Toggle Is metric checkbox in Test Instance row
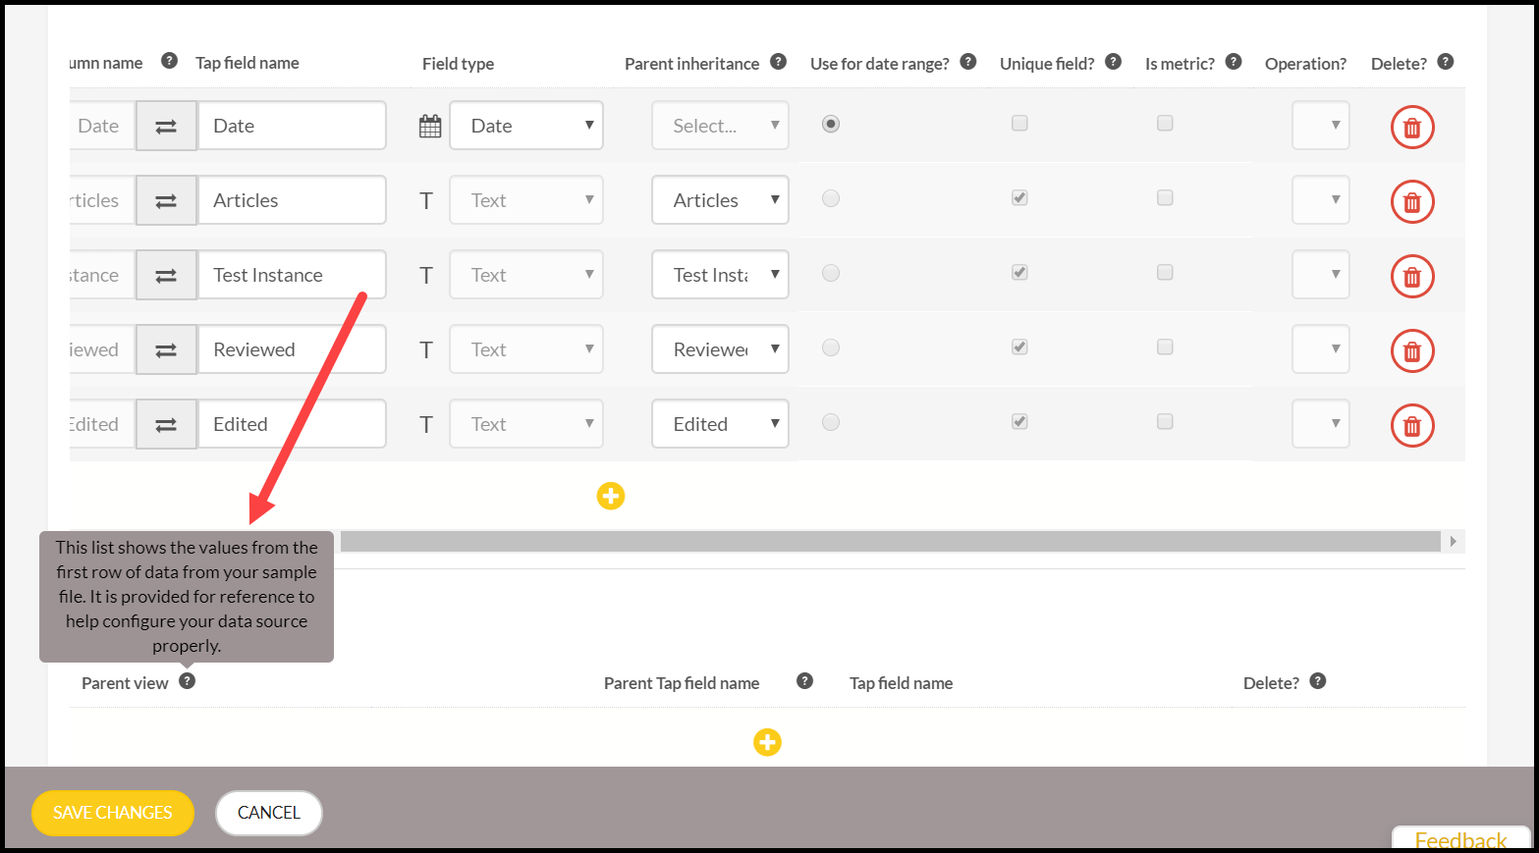The image size is (1539, 853). (1165, 272)
